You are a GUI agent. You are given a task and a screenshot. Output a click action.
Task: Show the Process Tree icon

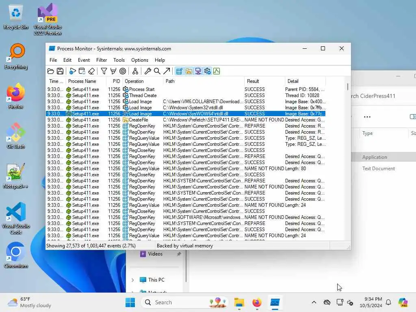point(135,71)
